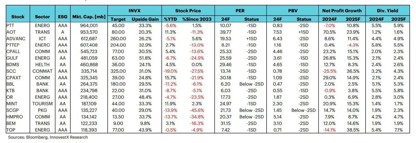Viewport: 416px width, 143px height.
Task: Select BBL's PER status Below -2SD
Action: pos(251,84)
